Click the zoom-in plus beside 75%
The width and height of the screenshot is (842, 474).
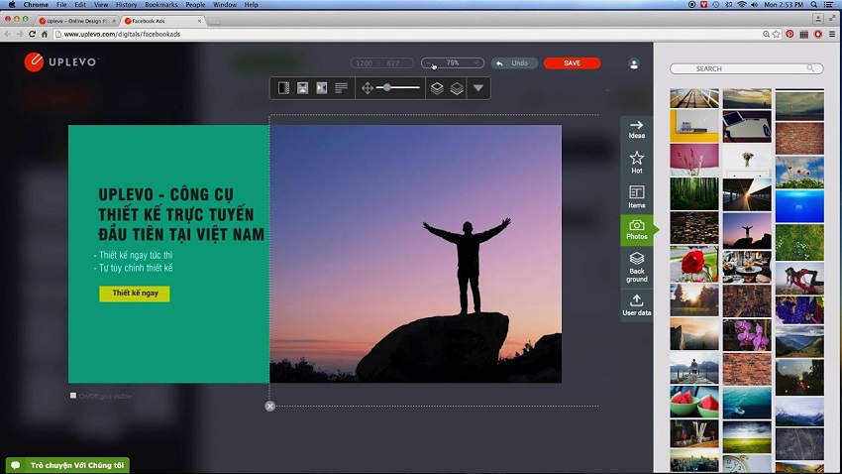click(478, 63)
